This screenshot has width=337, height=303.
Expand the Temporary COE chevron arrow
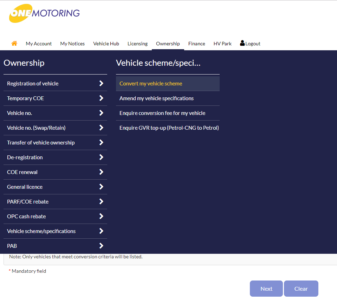pos(101,98)
